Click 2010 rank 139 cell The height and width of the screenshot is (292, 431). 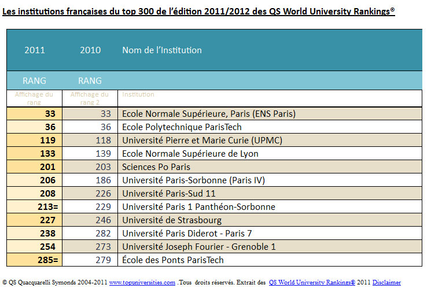point(90,154)
